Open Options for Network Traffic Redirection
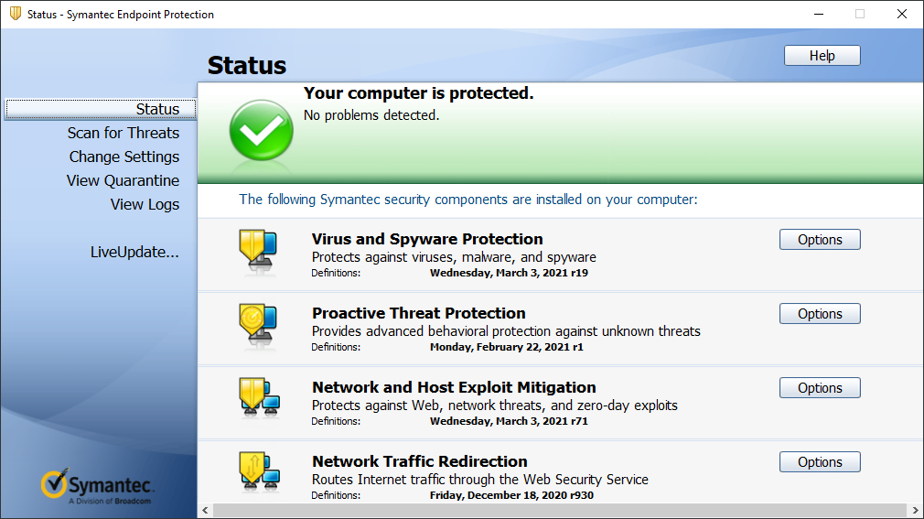Screen dimensions: 924x519 click(820, 462)
